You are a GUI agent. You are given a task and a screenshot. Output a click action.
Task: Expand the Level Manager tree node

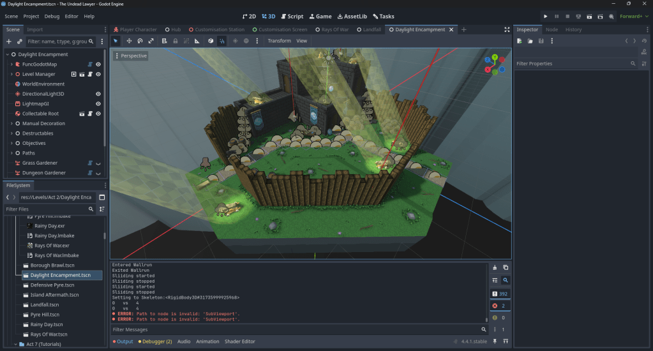(x=11, y=74)
